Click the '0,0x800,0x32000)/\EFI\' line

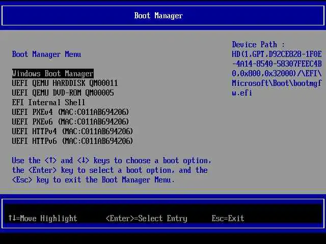pyautogui.click(x=277, y=73)
